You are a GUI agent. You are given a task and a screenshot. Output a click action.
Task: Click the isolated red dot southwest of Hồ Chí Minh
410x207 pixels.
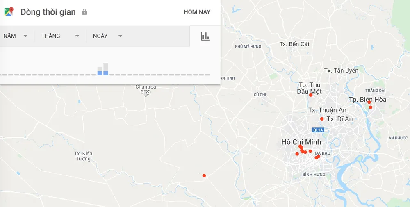tap(204, 176)
